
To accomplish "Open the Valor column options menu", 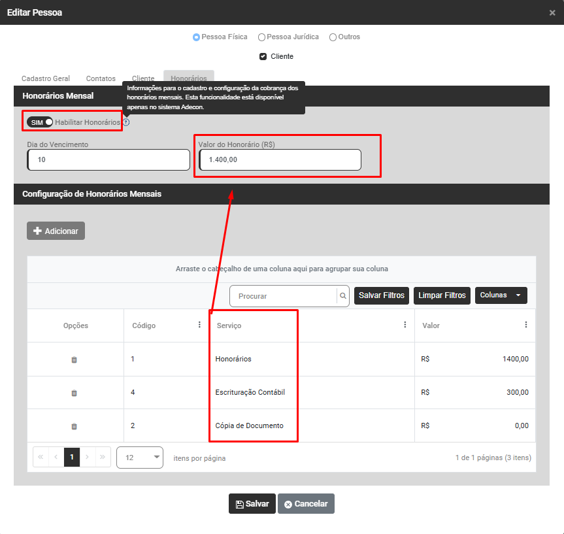I will pyautogui.click(x=526, y=325).
